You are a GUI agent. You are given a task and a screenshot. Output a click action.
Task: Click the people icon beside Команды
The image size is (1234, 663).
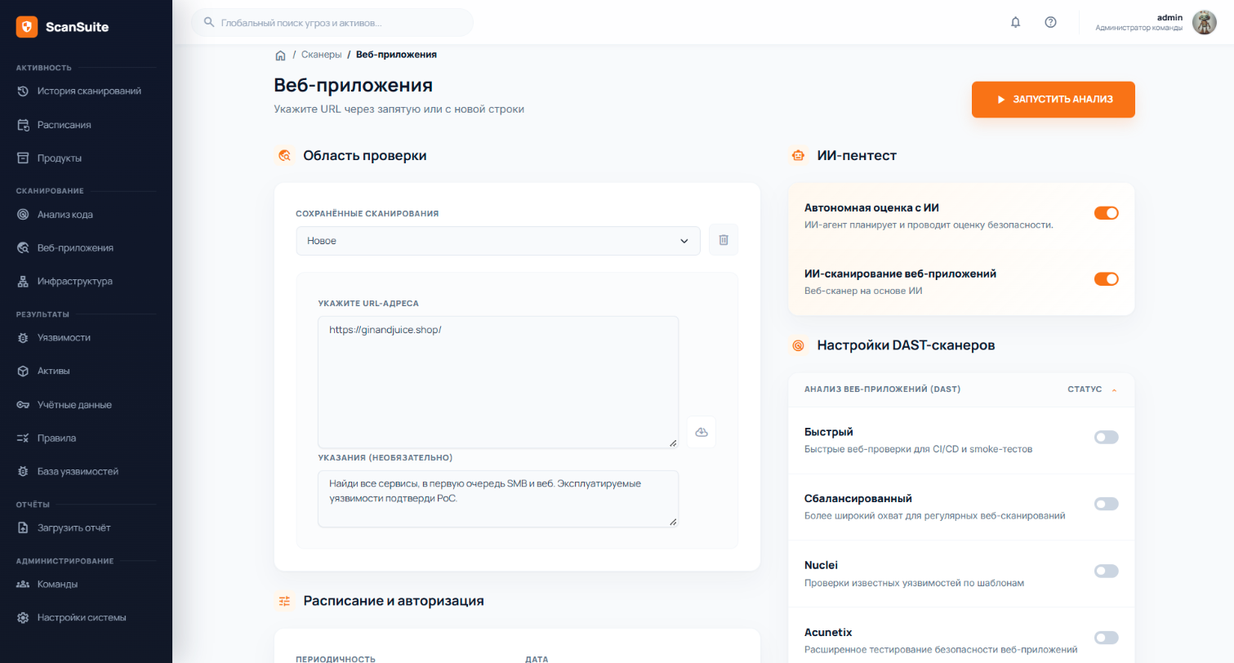coord(23,585)
